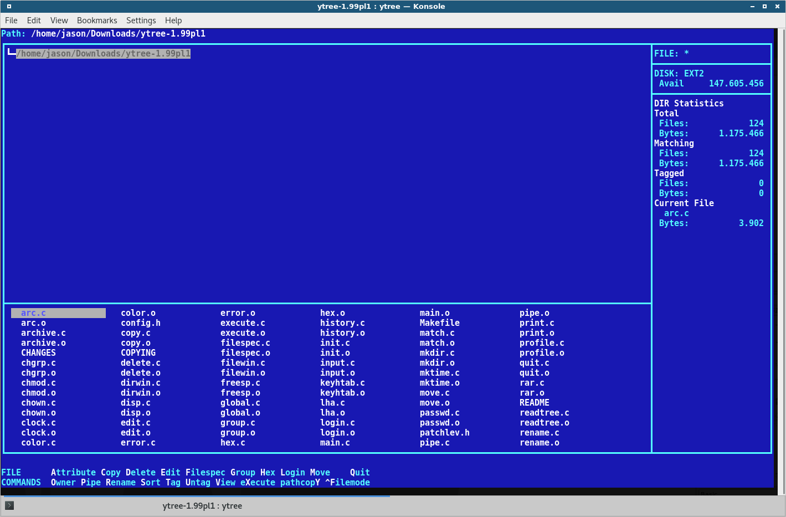This screenshot has width=786, height=517.
Task: Select the file print.c
Action: [537, 323]
